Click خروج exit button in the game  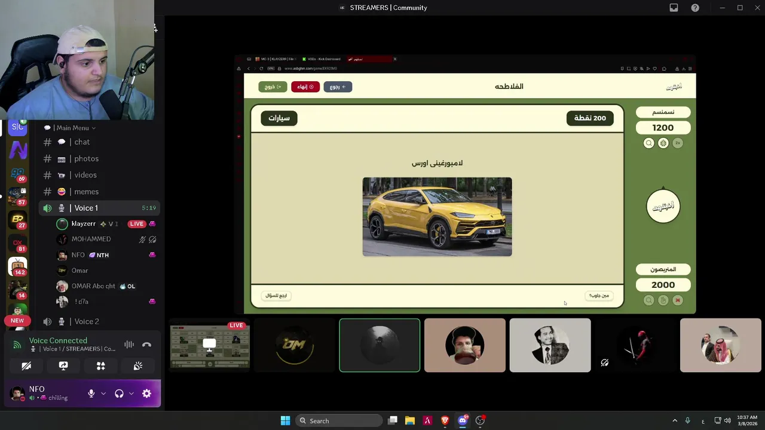[273, 87]
